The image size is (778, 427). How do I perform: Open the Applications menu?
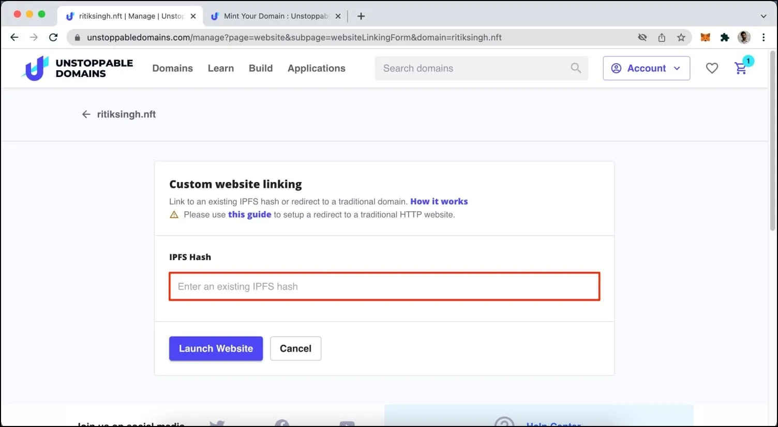[x=317, y=68]
